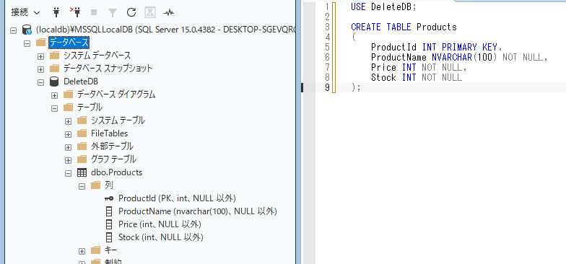
Task: Click the データベース スナップショット folder icon
Action: pyautogui.click(x=54, y=69)
